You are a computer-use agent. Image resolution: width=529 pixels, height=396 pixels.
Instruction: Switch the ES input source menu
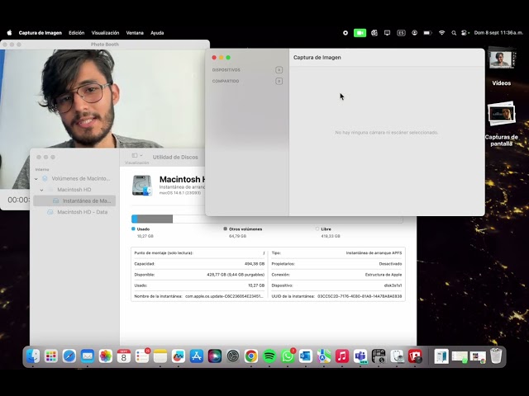(401, 33)
